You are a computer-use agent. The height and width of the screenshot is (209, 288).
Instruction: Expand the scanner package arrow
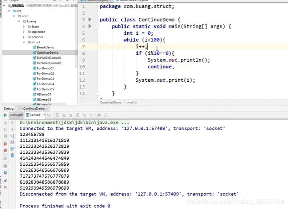[x=24, y=37]
